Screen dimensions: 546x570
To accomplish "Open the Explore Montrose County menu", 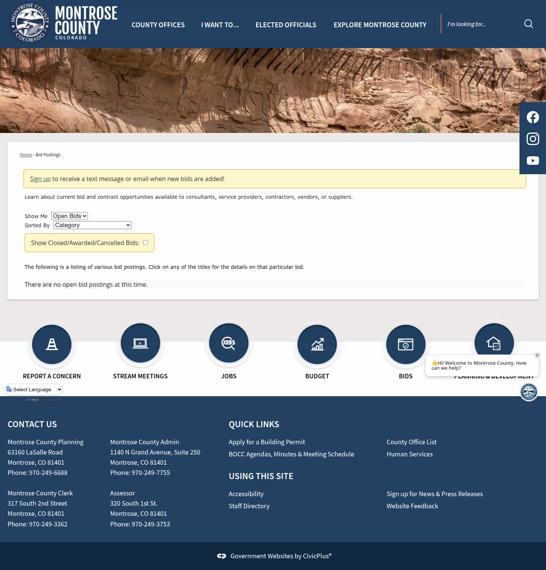I will coord(380,25).
